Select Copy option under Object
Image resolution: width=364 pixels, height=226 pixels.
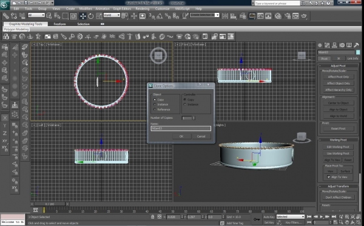(159, 100)
